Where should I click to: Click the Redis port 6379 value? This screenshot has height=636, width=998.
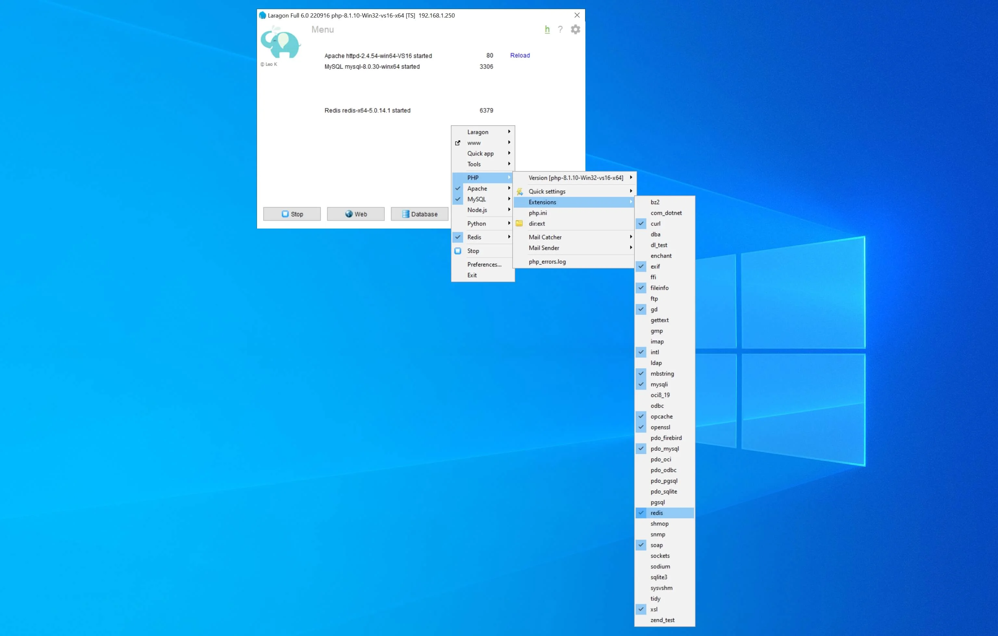tap(486, 111)
